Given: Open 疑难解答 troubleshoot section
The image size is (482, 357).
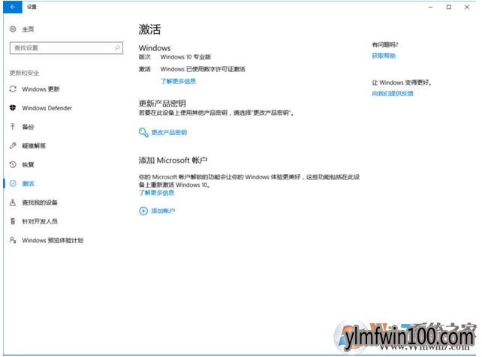Looking at the screenshot, I should [x=34, y=145].
